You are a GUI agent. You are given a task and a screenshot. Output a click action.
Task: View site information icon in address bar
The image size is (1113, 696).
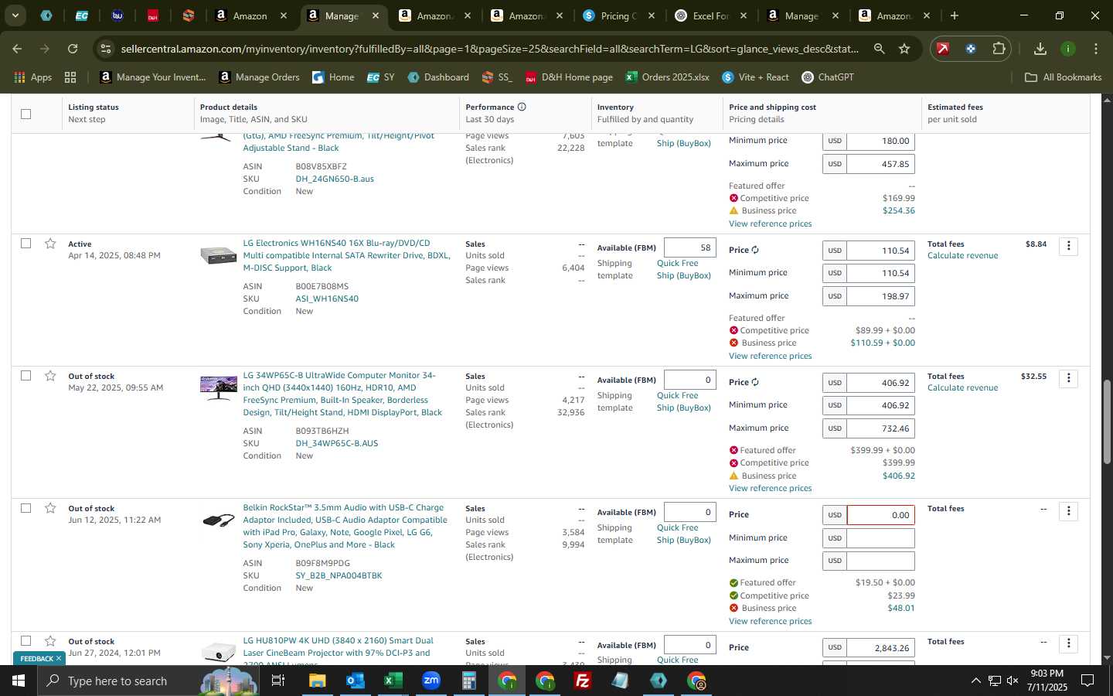tap(106, 49)
